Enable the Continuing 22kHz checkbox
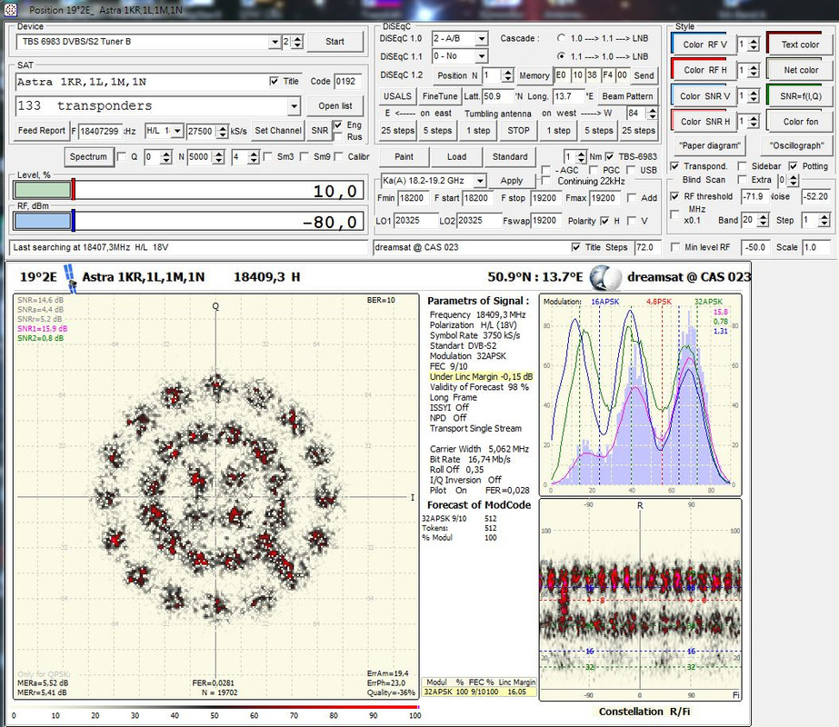The width and height of the screenshot is (839, 727). tap(546, 181)
